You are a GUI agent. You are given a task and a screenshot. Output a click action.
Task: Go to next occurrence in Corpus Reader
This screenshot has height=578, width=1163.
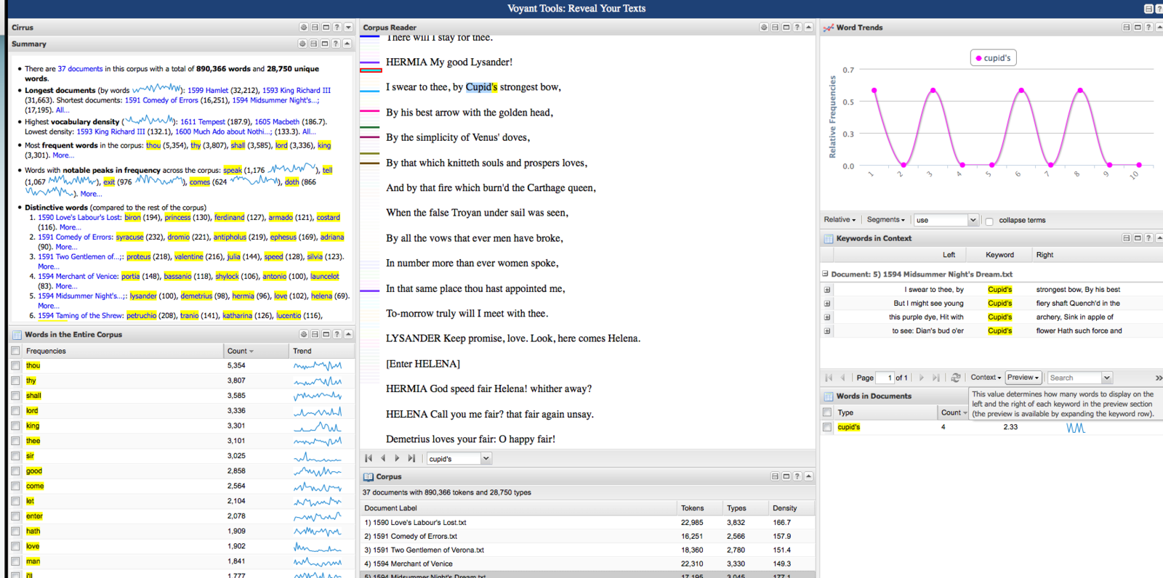tap(397, 458)
